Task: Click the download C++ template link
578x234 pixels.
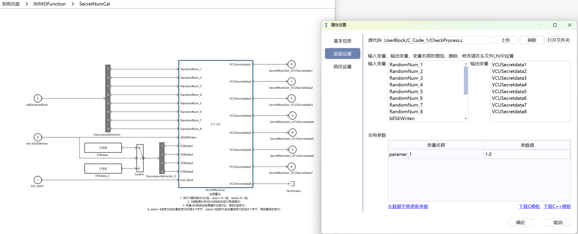Action: tap(557, 206)
